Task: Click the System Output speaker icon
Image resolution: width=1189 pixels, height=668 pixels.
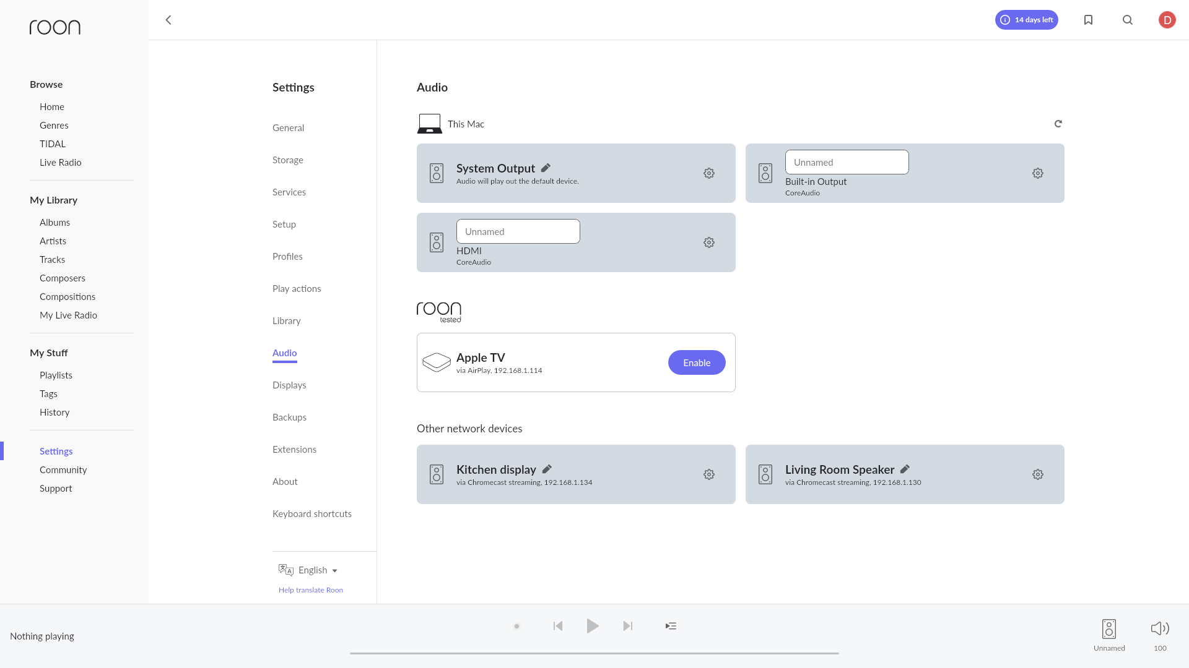Action: pyautogui.click(x=437, y=173)
